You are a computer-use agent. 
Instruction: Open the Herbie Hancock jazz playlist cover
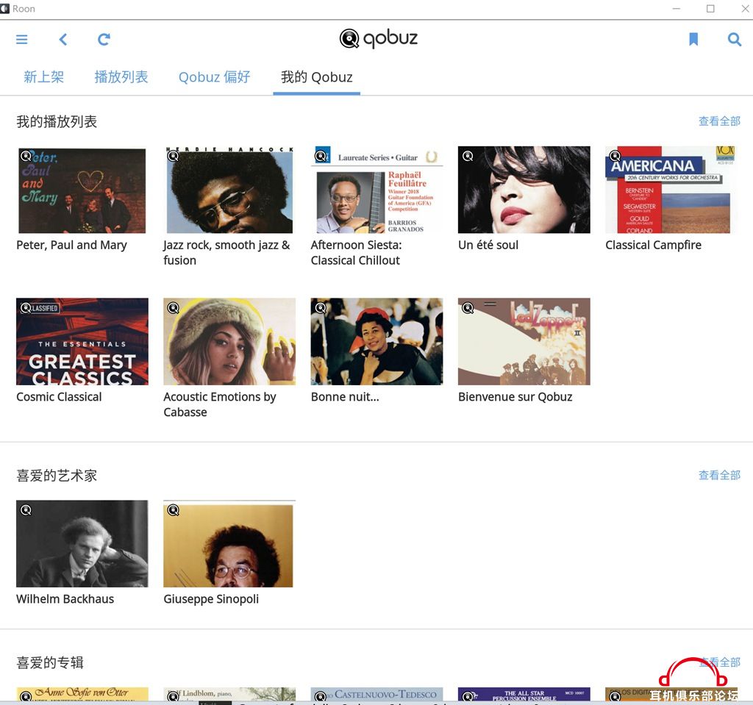pos(229,190)
